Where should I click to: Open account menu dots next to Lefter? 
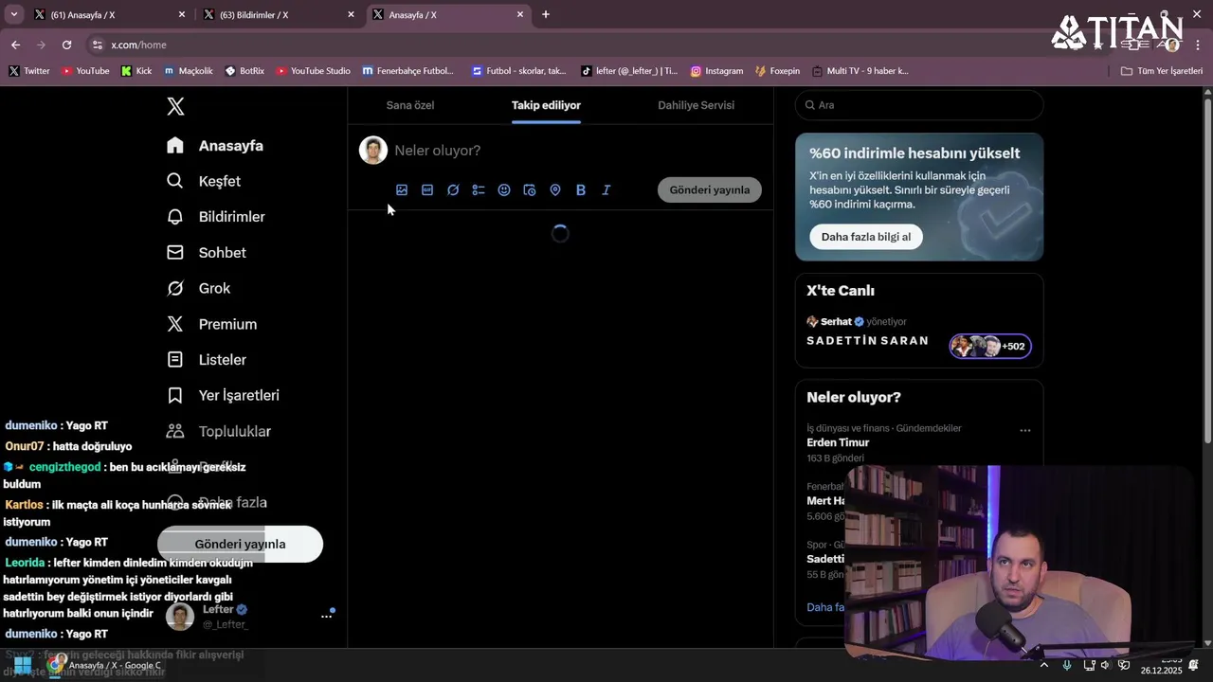(327, 616)
